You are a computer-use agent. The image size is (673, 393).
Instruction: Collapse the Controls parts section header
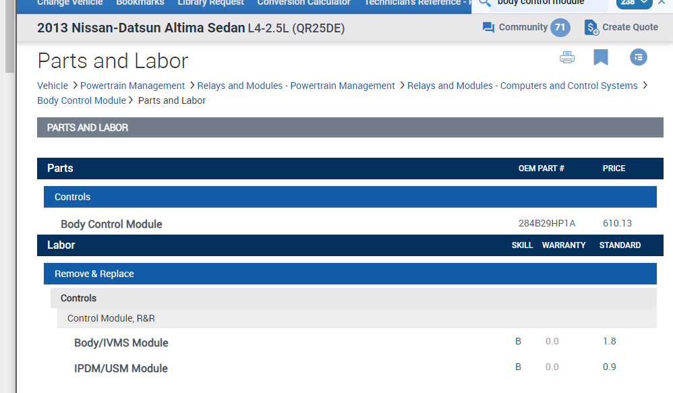coord(350,197)
